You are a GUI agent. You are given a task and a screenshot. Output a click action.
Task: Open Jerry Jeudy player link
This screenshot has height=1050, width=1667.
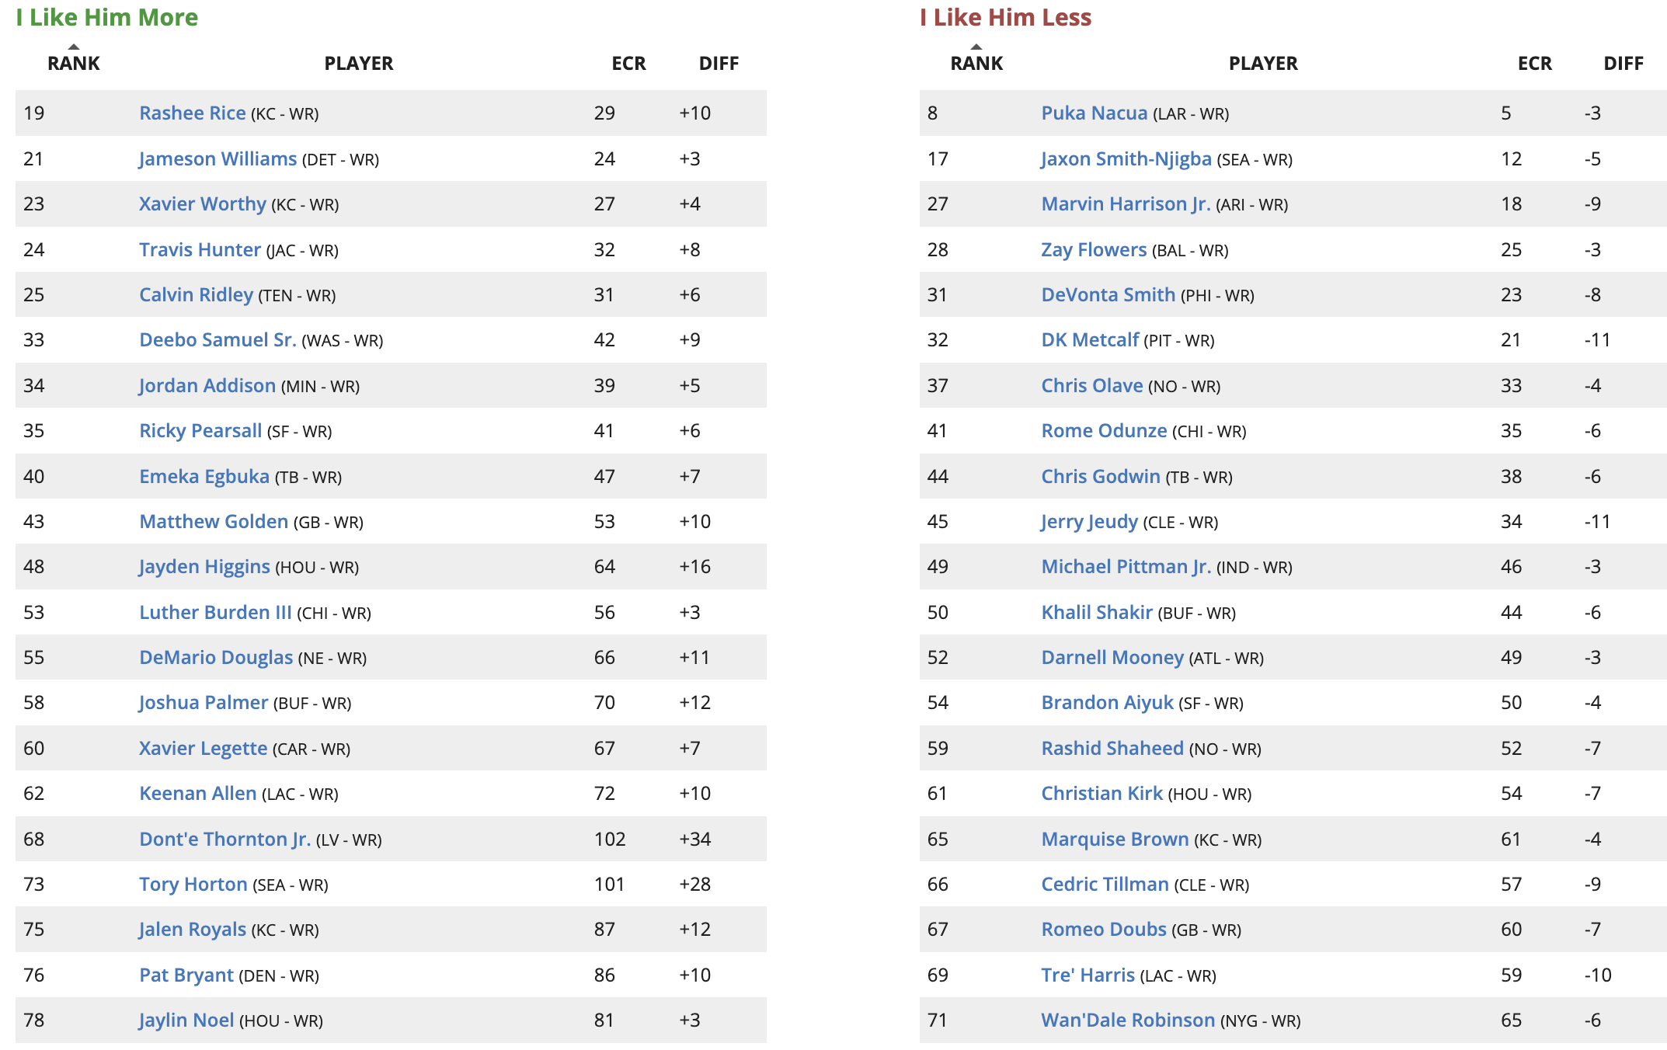1089,522
